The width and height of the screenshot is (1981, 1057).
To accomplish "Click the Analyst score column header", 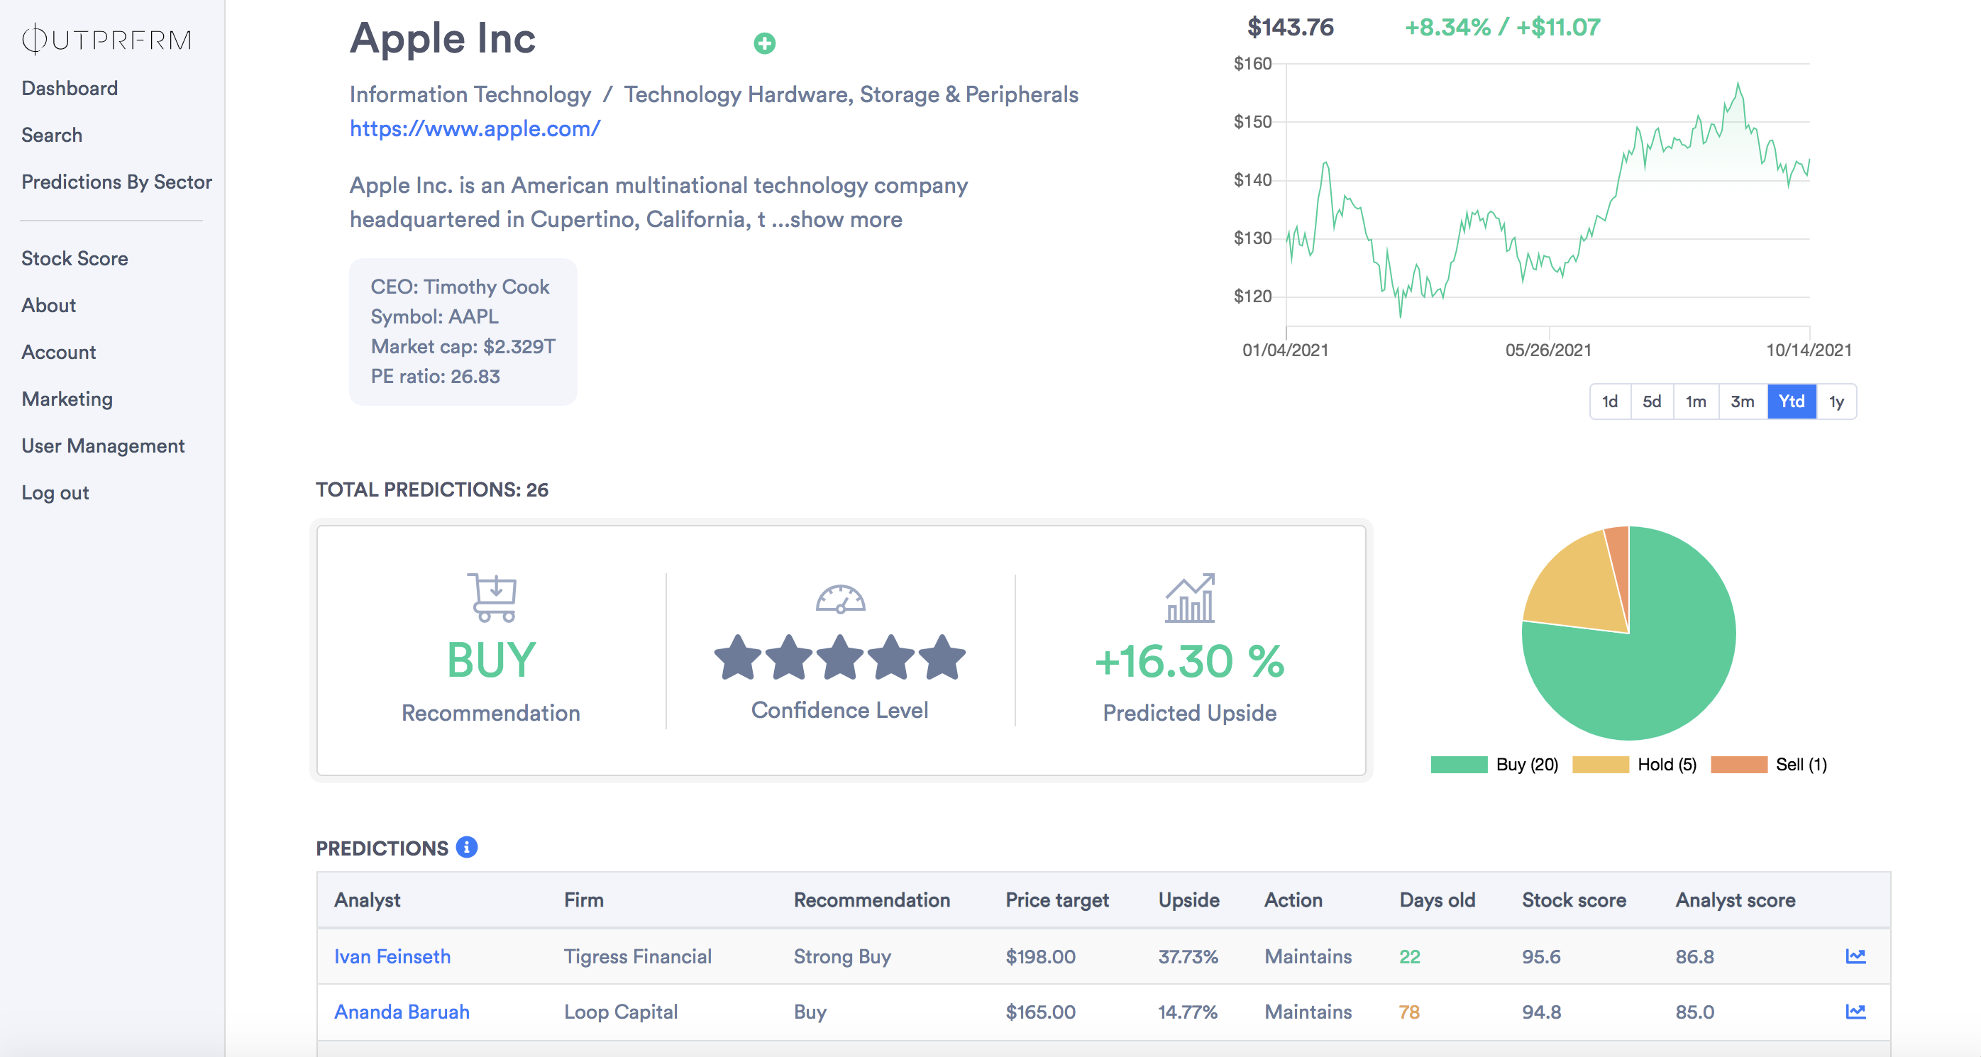I will point(1736,900).
